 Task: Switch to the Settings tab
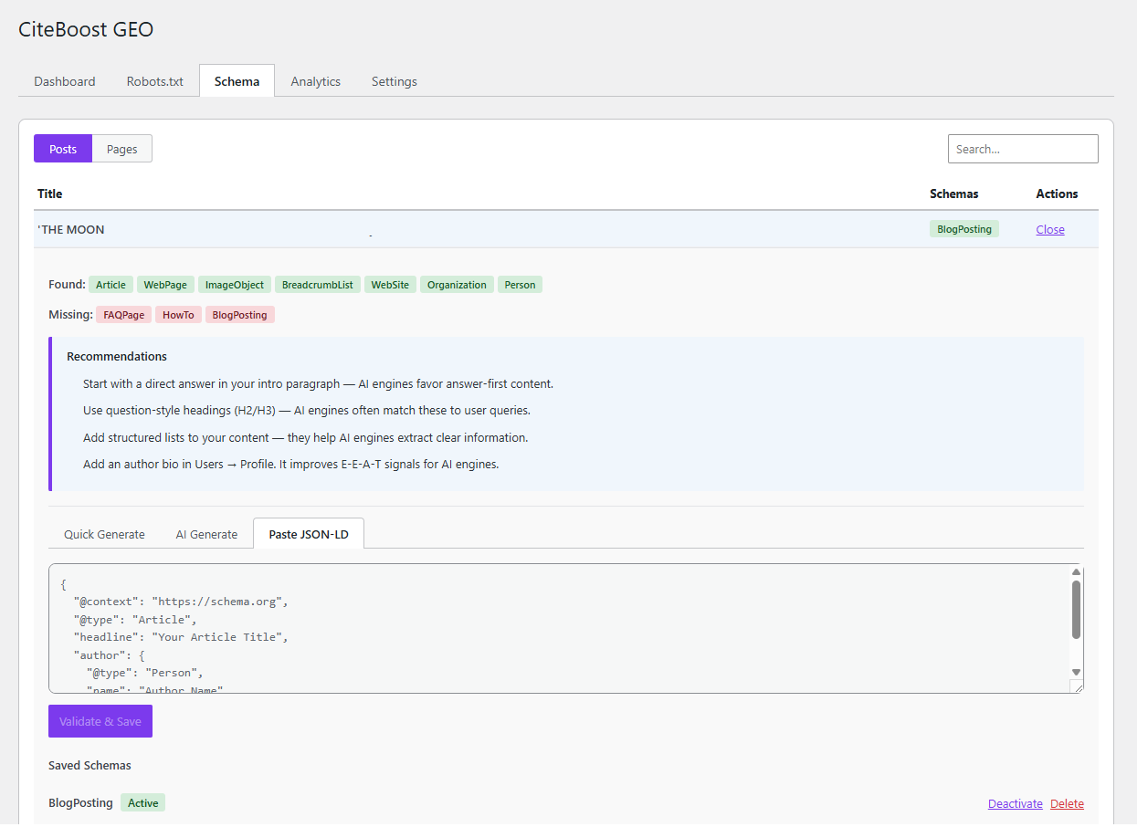(x=394, y=80)
